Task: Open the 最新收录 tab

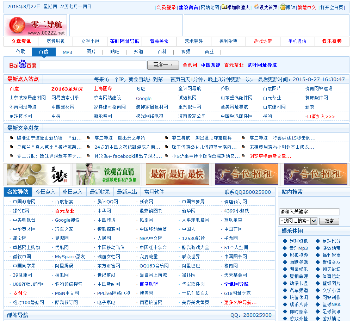Action: [100, 192]
